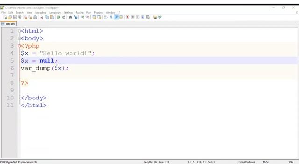Click the ANSI encoding status entry

[265, 162]
